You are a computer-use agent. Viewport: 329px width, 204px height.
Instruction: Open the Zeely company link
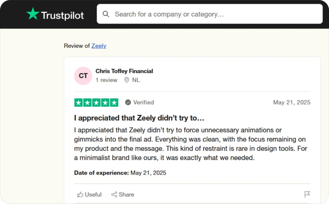tap(99, 46)
